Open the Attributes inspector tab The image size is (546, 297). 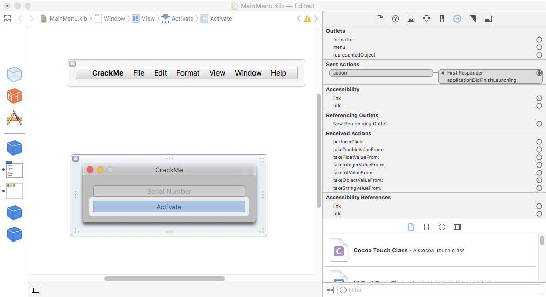426,18
